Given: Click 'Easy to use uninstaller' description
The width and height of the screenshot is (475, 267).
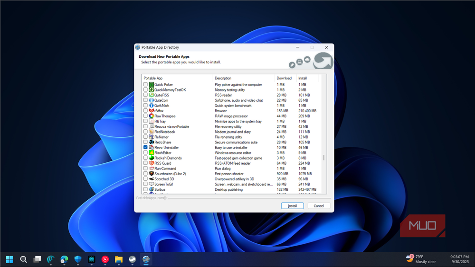Looking at the screenshot, I should pyautogui.click(x=231, y=147).
